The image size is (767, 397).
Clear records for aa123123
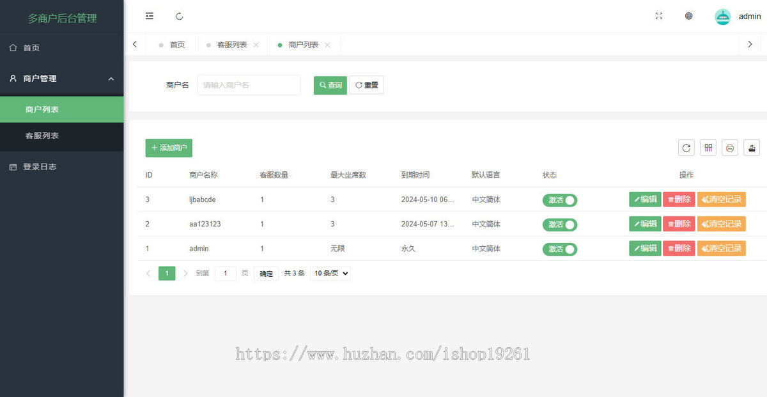(x=722, y=224)
